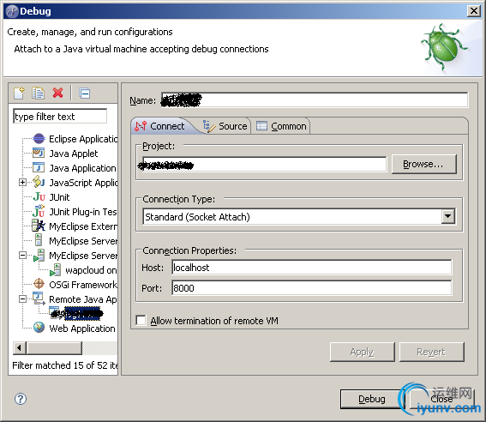This screenshot has height=422, width=486.
Task: Click the Apply button
Action: click(363, 352)
